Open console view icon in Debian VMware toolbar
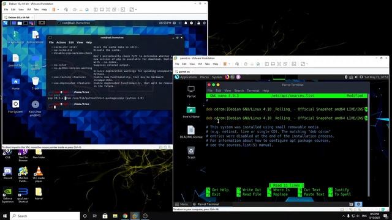392x220 pixels. click(x=123, y=10)
